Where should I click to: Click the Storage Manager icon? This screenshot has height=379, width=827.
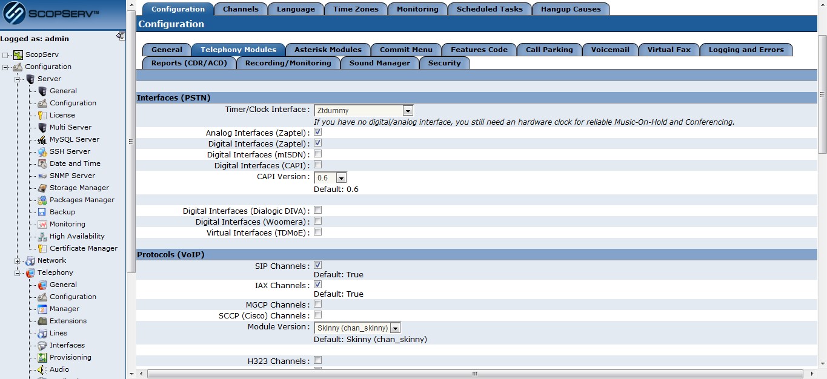(x=42, y=188)
